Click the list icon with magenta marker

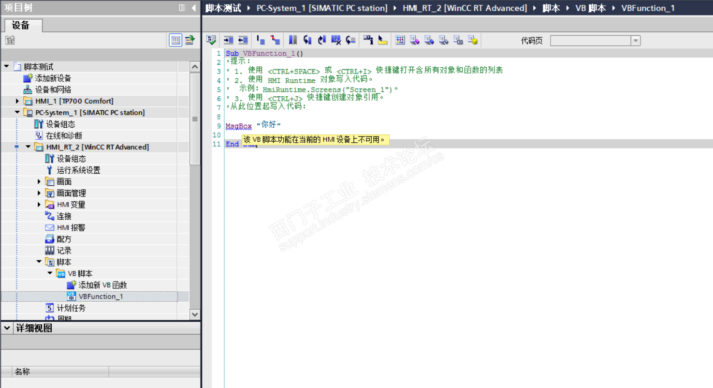coord(415,40)
